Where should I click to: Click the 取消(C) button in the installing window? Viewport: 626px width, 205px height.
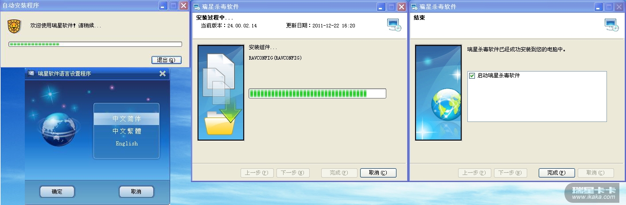[378, 173]
